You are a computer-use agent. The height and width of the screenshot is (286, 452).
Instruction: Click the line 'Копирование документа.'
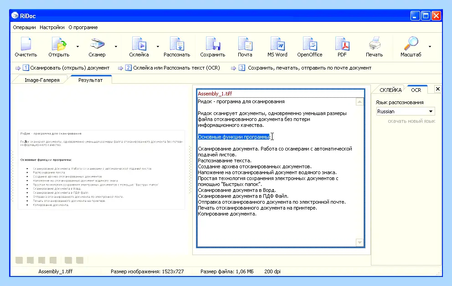[227, 214]
